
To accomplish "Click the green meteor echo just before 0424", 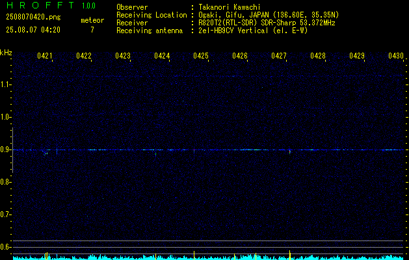I will tap(155, 154).
